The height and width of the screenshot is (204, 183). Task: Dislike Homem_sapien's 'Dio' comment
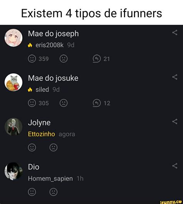(53, 192)
